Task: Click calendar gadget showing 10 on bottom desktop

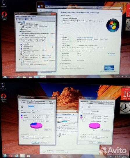Action: coord(126,94)
